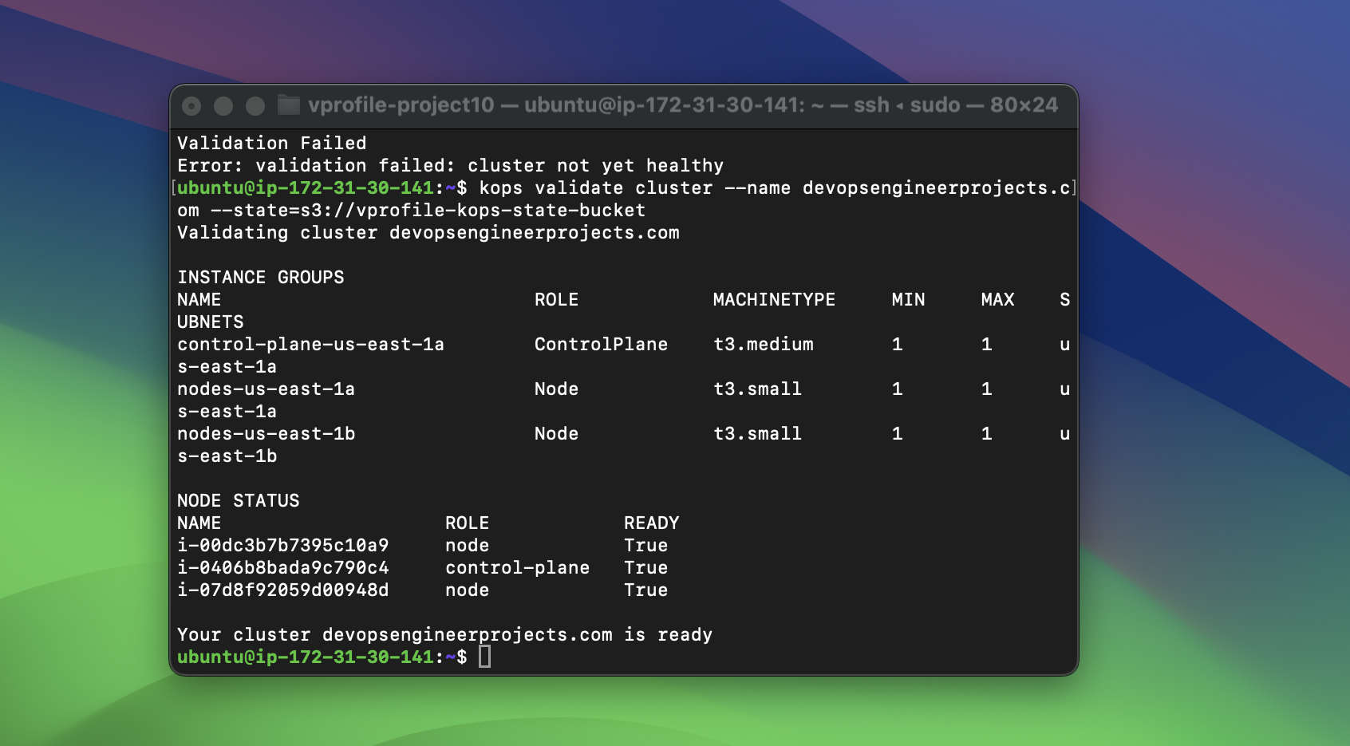This screenshot has height=746, width=1350.
Task: Select 'Validation Failed' text line
Action: 272,143
